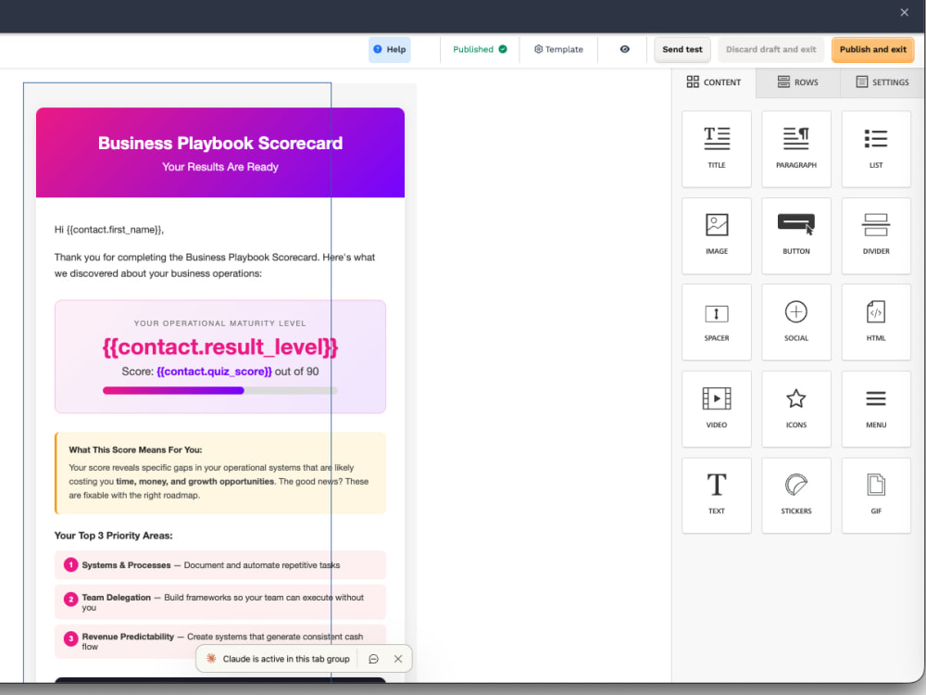Add a GIF content block
The width and height of the screenshot is (926, 695).
pyautogui.click(x=876, y=495)
